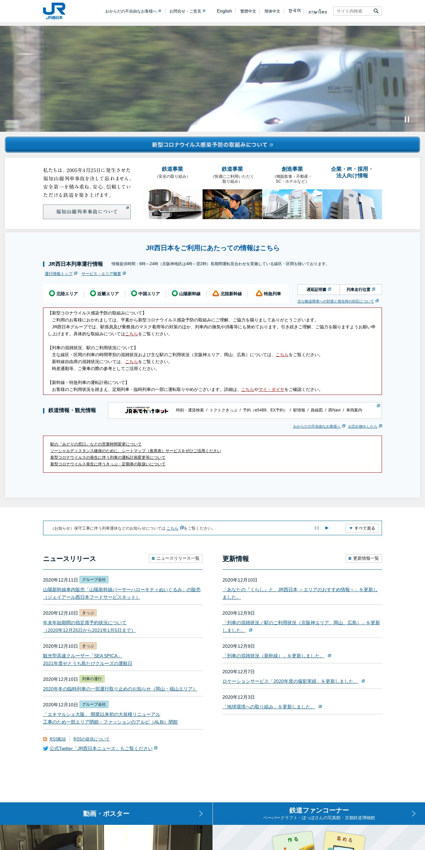425x850 pixels.
Task: Click the こちら link in notice ticker
Action: coord(172,528)
